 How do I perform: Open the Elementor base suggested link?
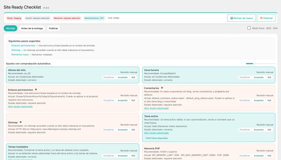(x=20, y=55)
